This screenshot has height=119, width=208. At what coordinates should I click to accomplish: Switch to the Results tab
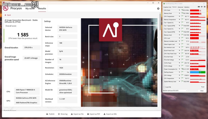pyautogui.click(x=42, y=9)
